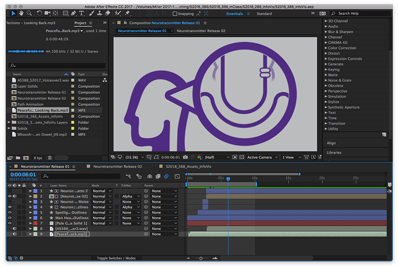Create a new folder in Project panel
This screenshot has width=398, height=268.
point(18,158)
